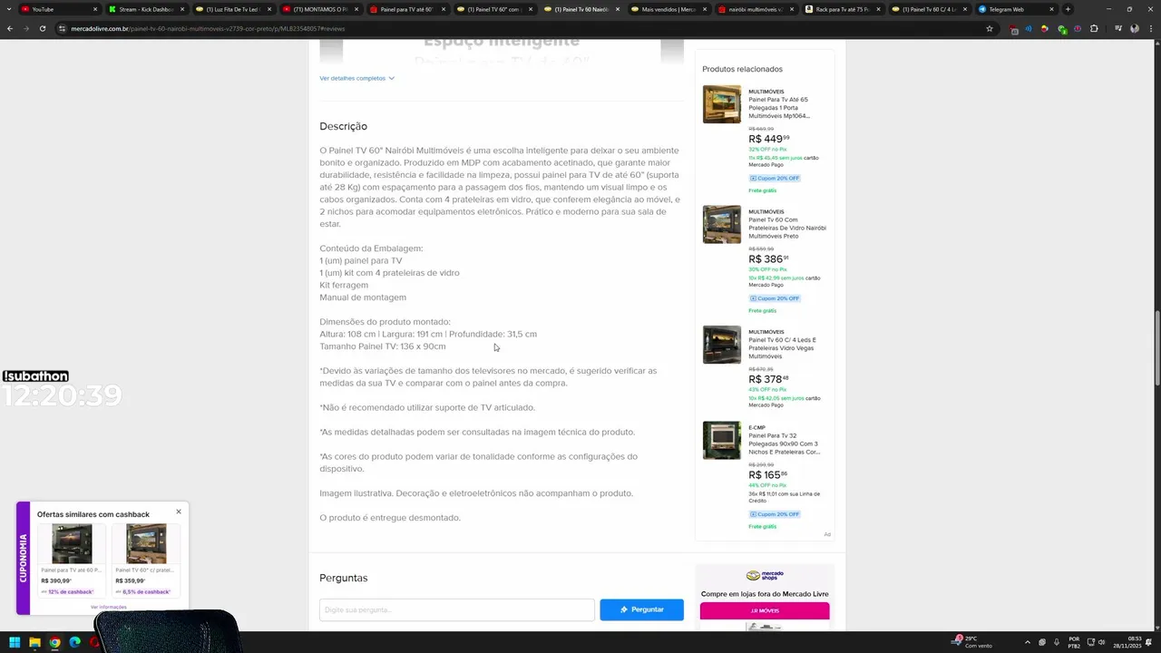
Task: Click thumbnail of the R$ 449 related panel
Action: [722, 104]
